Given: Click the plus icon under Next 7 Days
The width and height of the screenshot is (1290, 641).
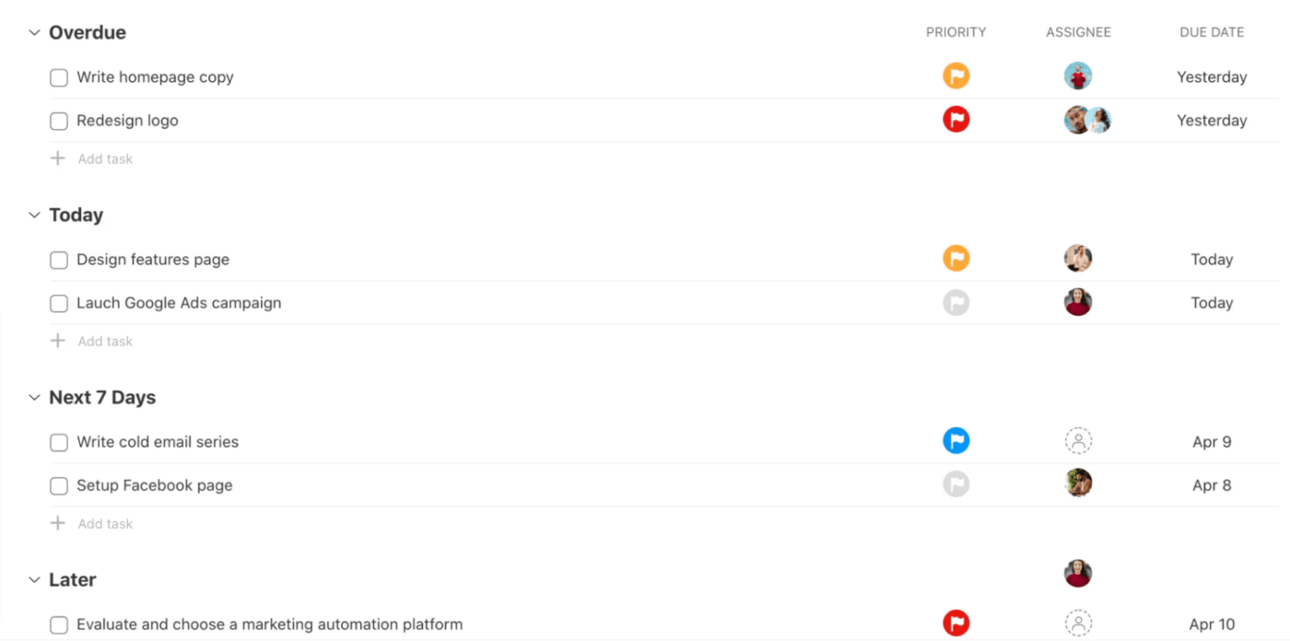Looking at the screenshot, I should click(x=58, y=523).
